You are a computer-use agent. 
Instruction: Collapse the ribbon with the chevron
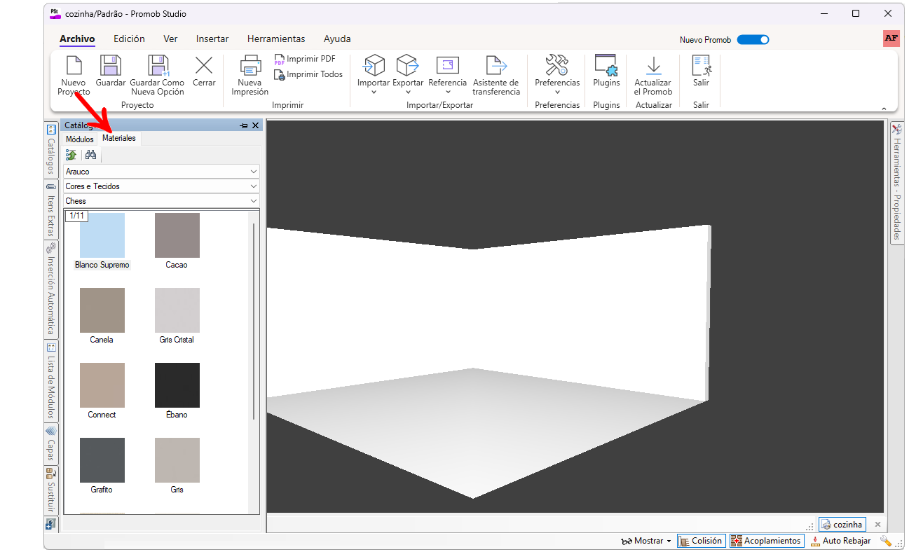[x=884, y=109]
